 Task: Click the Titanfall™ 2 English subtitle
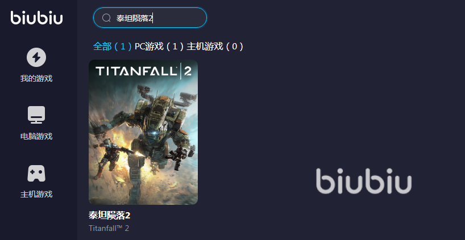(x=109, y=228)
